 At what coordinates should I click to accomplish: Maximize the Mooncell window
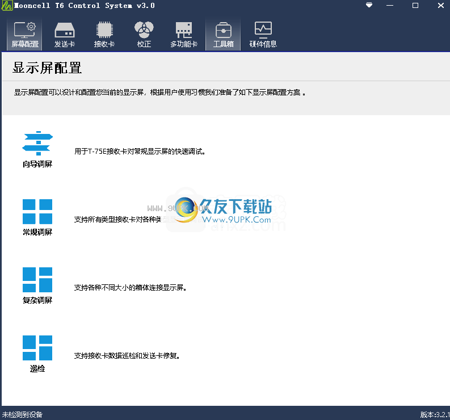(x=415, y=6)
